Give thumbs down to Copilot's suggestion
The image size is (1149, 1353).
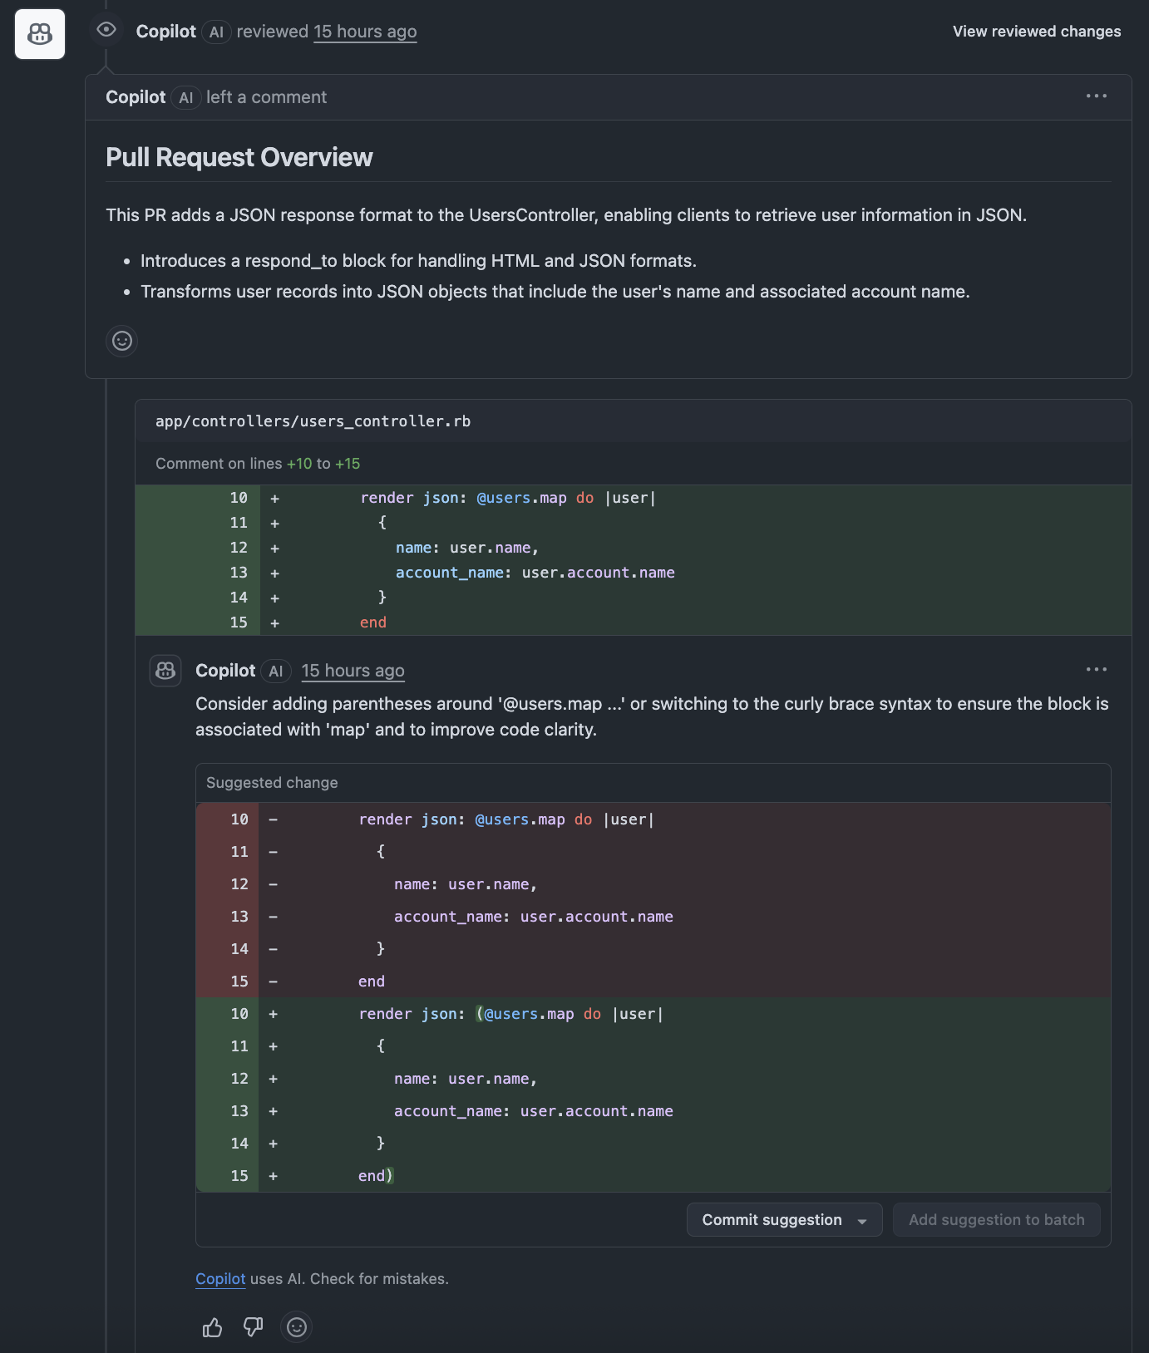click(x=254, y=1327)
